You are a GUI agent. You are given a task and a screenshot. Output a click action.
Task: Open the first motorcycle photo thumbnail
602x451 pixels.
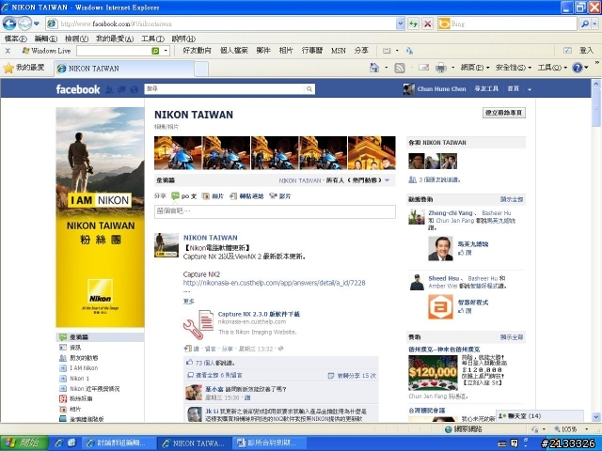[x=178, y=152]
